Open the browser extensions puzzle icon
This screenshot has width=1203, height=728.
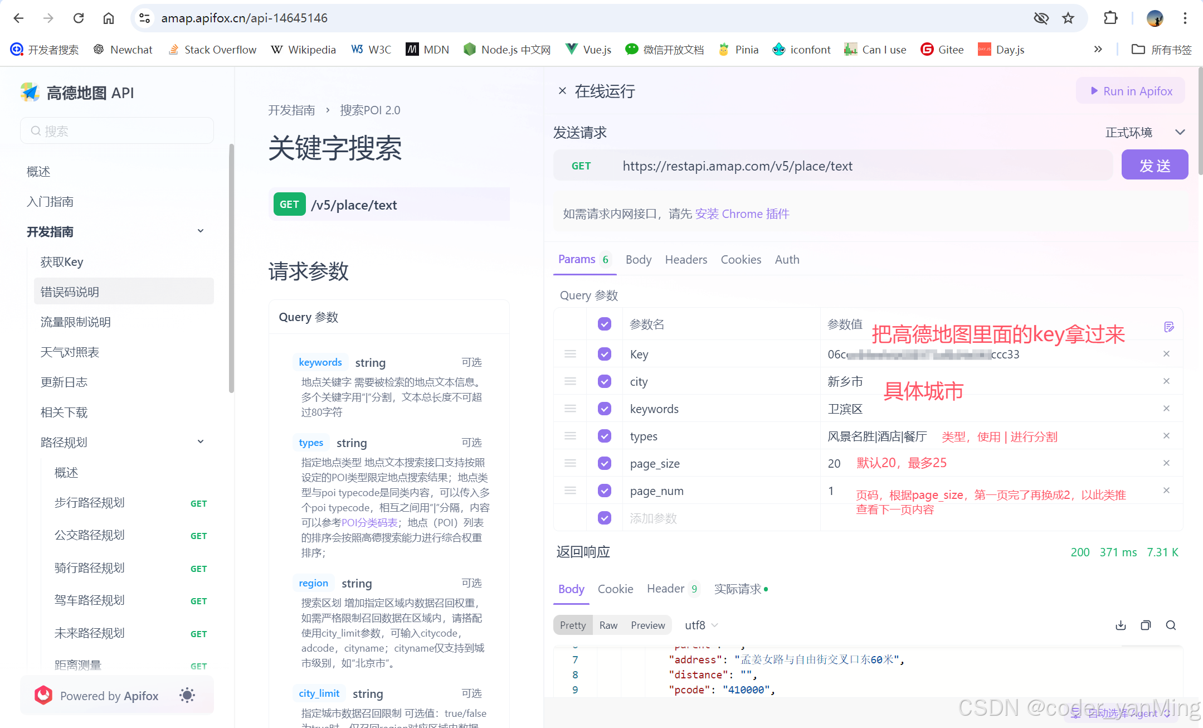pos(1110,18)
